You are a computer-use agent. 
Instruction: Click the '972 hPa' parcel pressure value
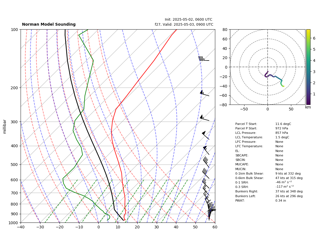[282, 128]
